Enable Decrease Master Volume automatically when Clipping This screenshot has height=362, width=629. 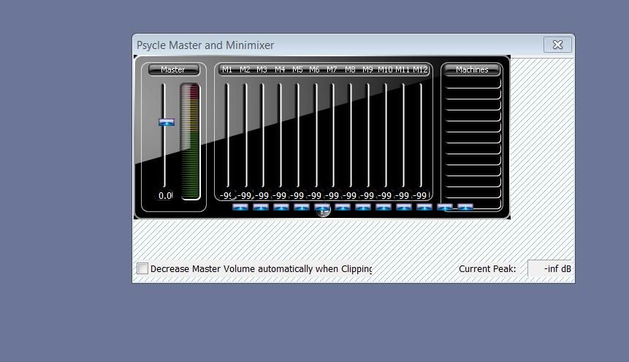click(x=142, y=268)
